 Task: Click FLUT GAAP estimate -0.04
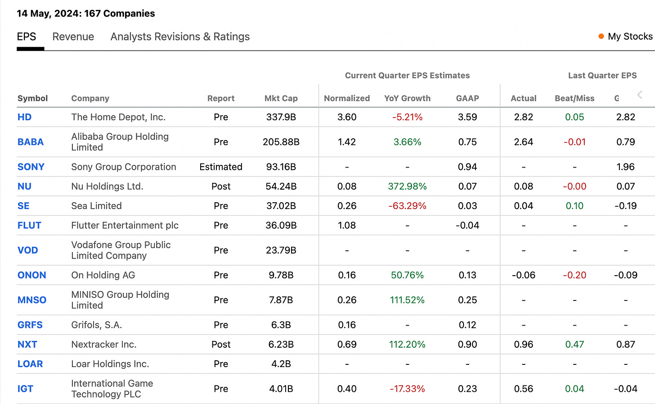point(467,225)
